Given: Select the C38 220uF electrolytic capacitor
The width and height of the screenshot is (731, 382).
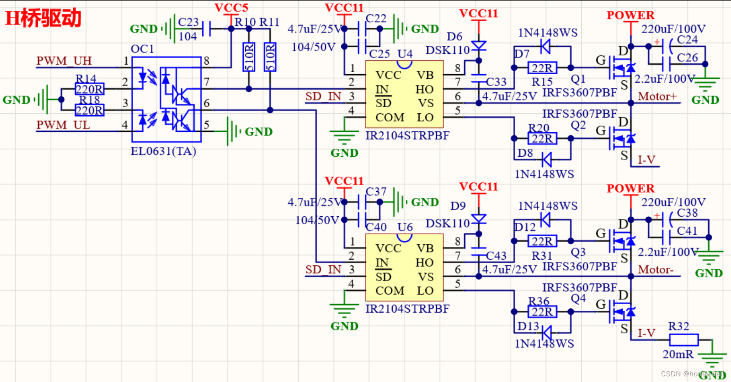Looking at the screenshot, I should pos(668,220).
